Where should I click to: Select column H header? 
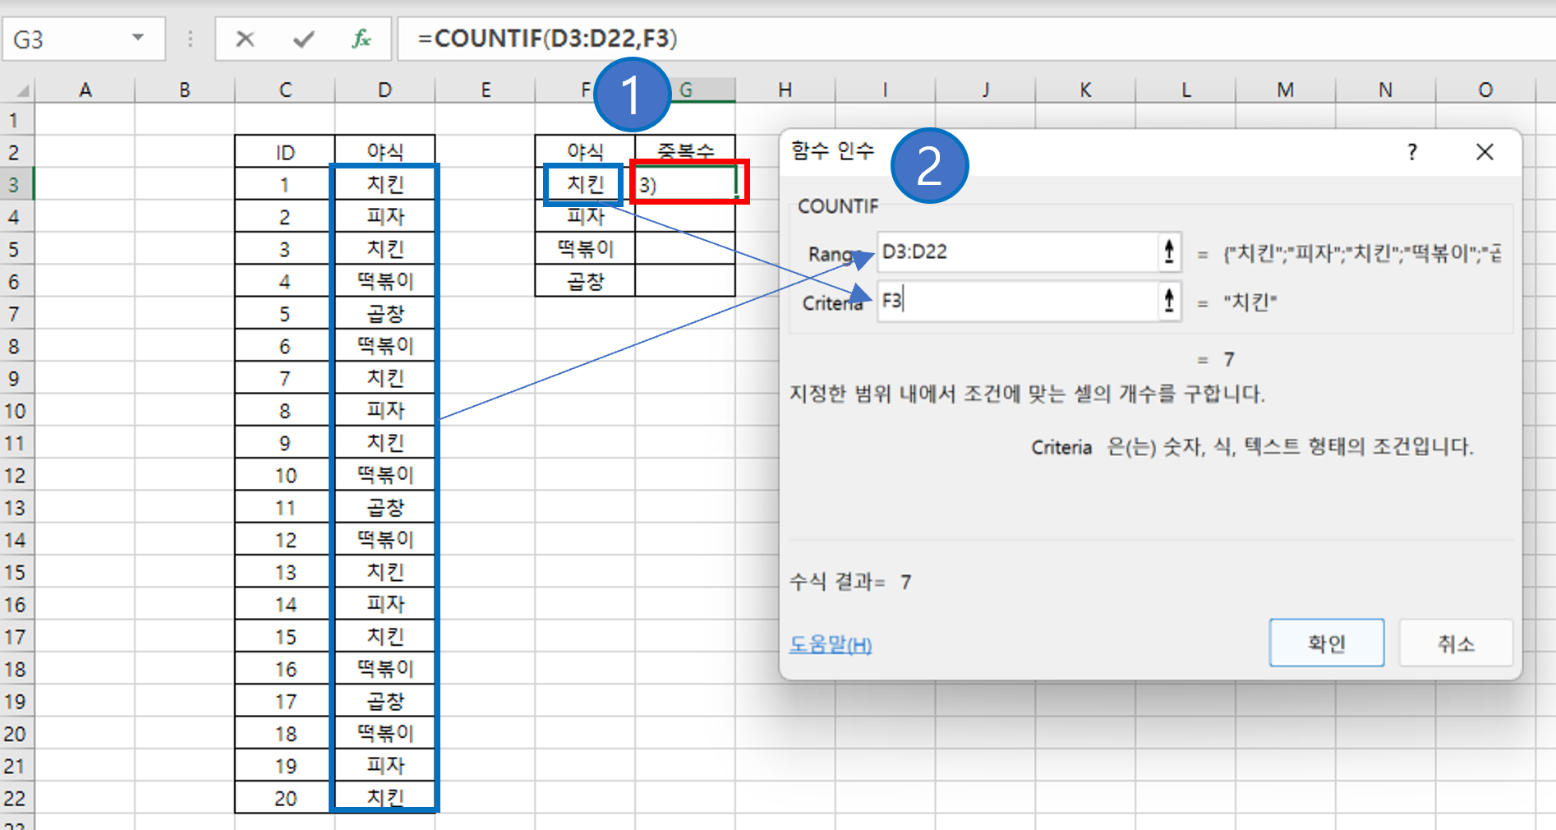[785, 89]
